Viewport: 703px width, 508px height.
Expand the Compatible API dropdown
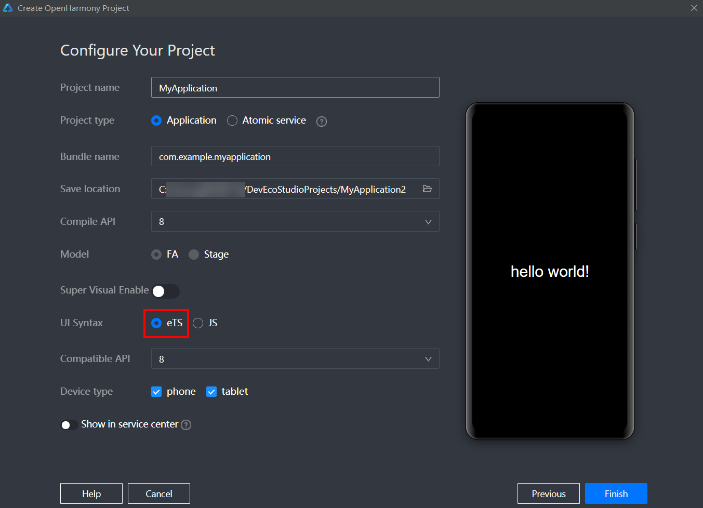pos(295,358)
